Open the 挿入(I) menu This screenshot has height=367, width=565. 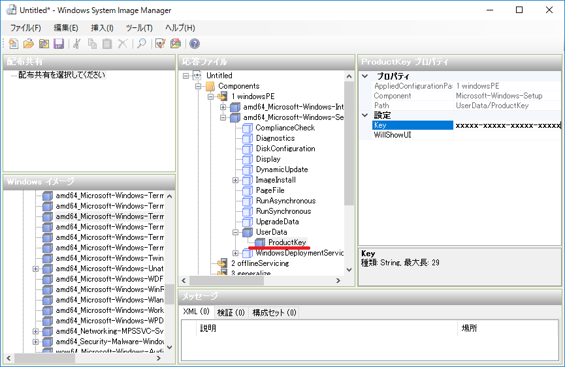click(102, 27)
